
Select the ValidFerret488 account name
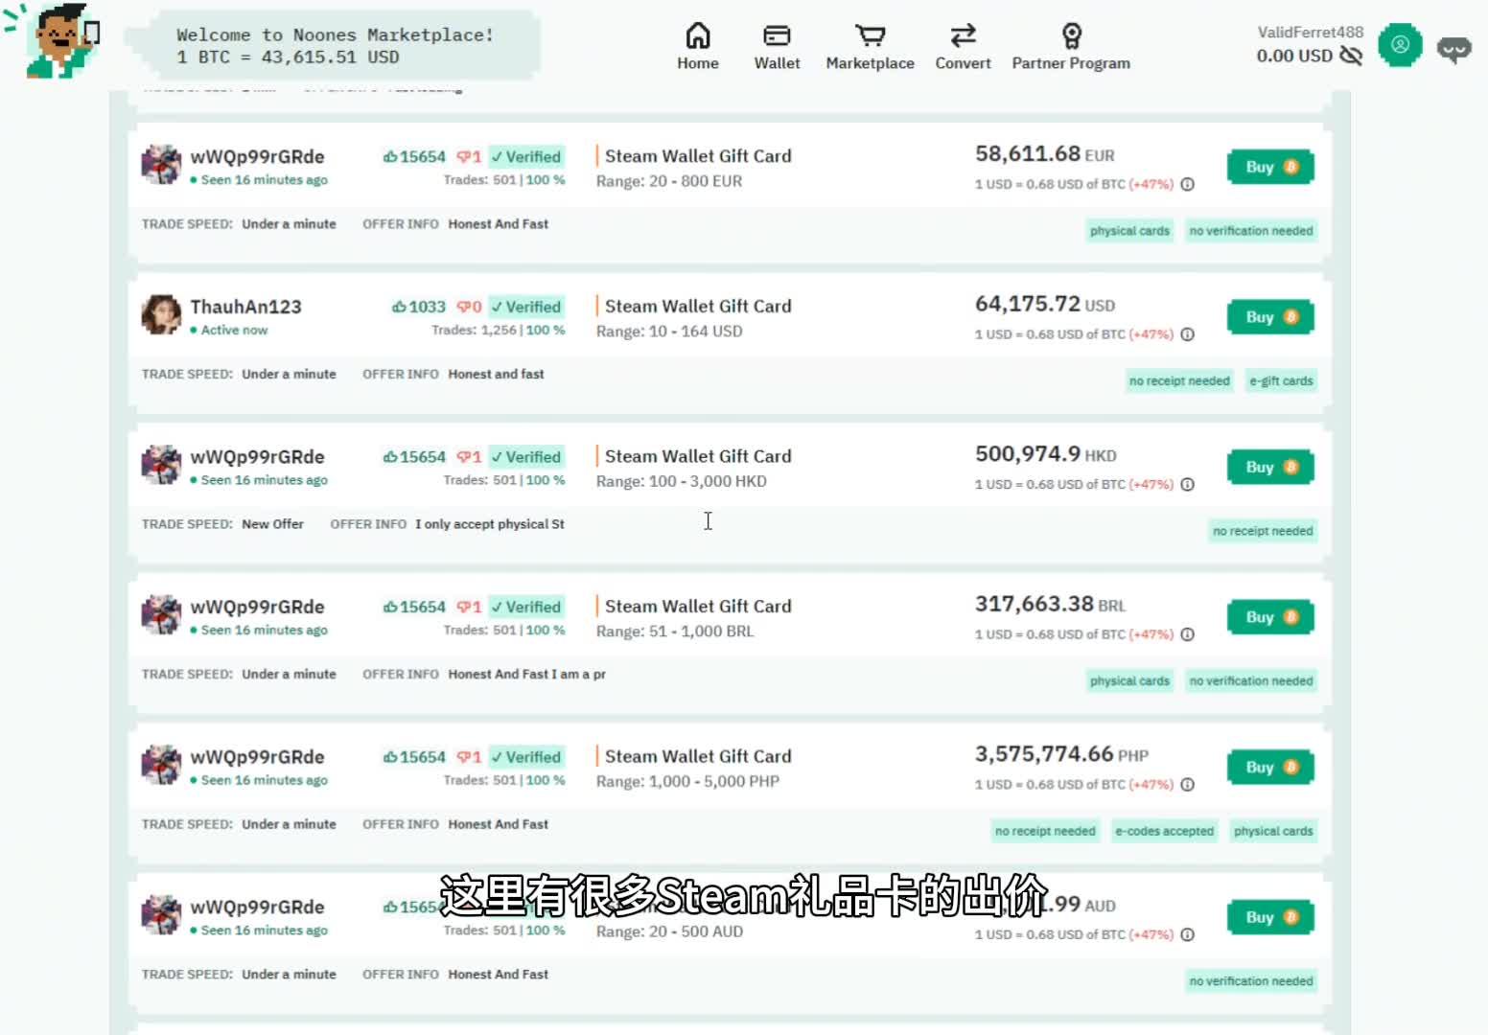(1310, 32)
